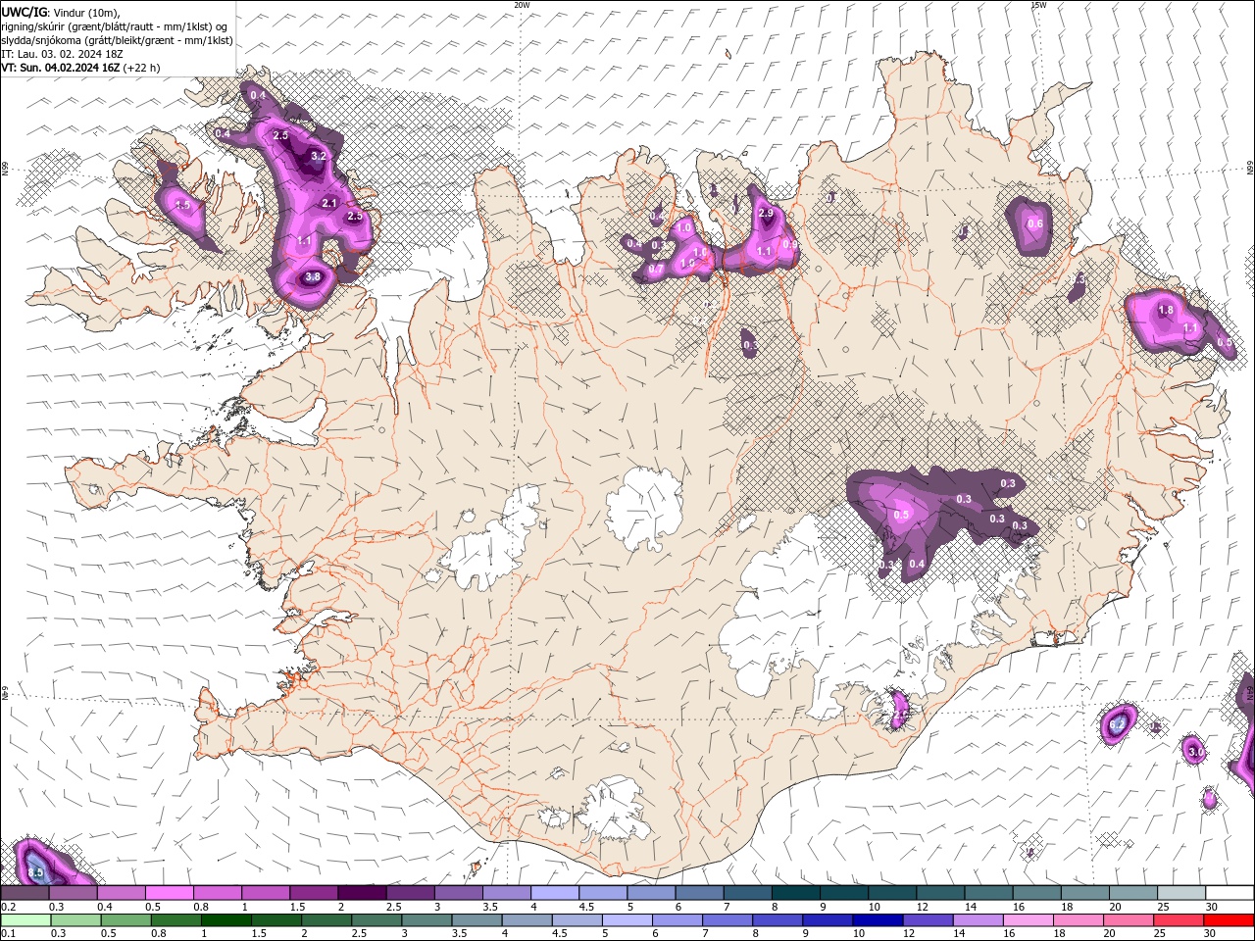Viewport: 1255px width, 941px height.
Task: Select upper legend darkest purple swatch 2 to 2.5
Action: pos(362,892)
